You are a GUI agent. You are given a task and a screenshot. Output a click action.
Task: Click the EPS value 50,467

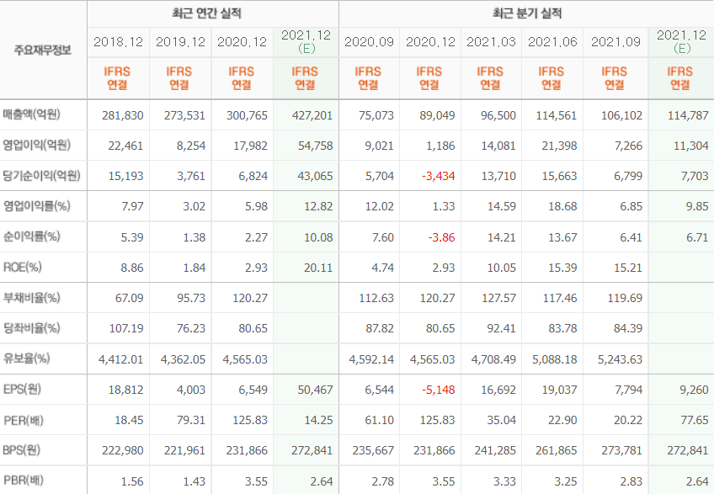(316, 390)
